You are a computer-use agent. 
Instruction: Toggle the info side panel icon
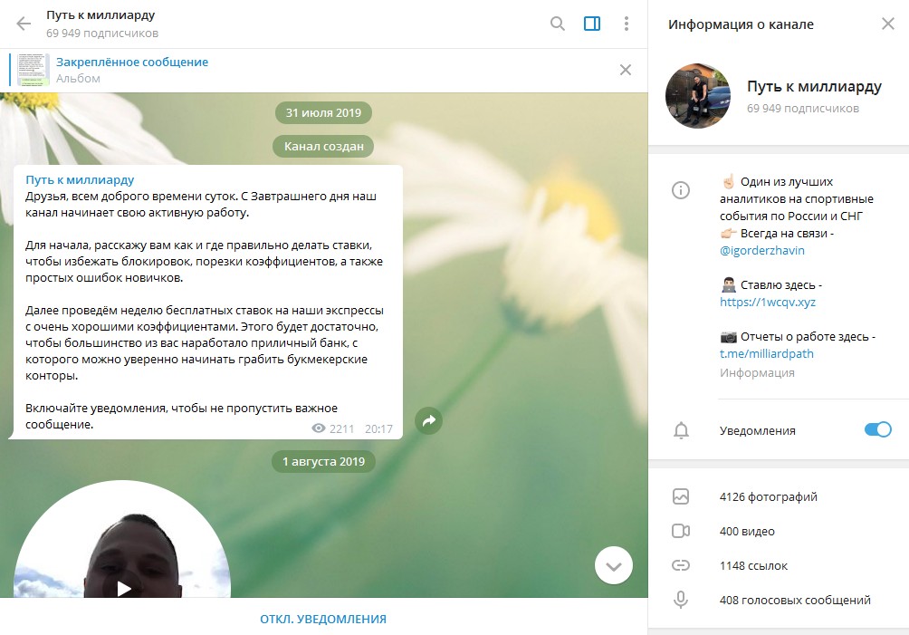tap(592, 24)
